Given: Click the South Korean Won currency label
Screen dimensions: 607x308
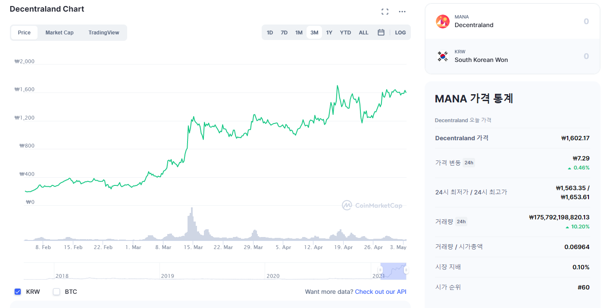Looking at the screenshot, I should tap(481, 60).
